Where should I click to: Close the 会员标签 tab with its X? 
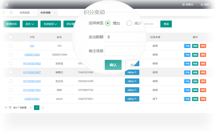[x=34, y=13]
